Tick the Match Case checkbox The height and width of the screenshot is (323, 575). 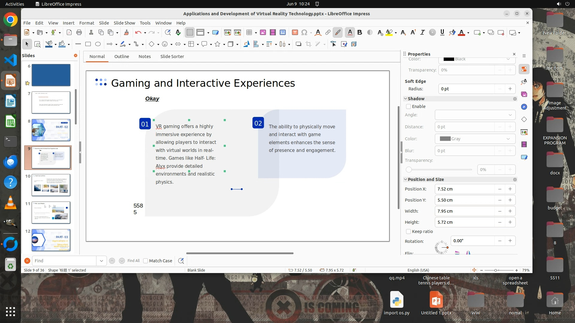pyautogui.click(x=146, y=261)
